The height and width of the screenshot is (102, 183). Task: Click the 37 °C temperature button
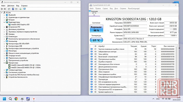pos(96,40)
